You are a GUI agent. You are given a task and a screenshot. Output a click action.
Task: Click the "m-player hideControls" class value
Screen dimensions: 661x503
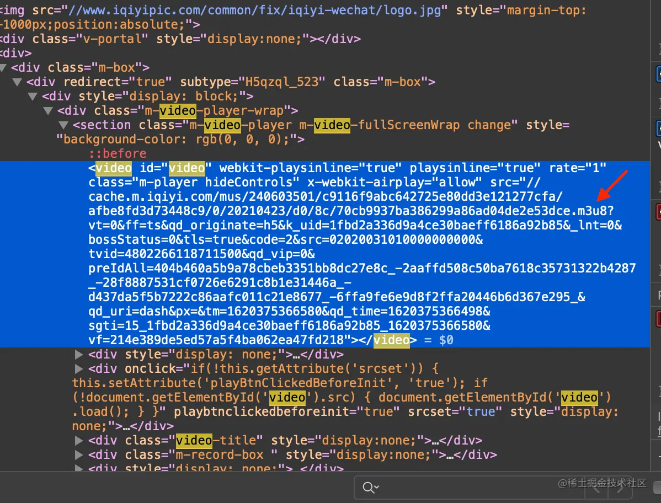click(x=216, y=182)
